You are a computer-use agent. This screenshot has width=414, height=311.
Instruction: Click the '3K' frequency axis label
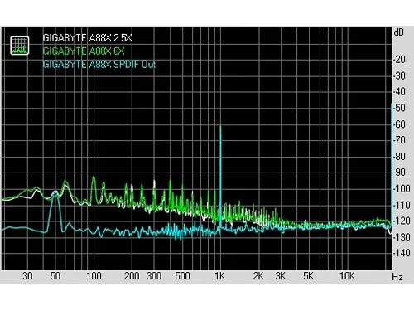coord(281,276)
